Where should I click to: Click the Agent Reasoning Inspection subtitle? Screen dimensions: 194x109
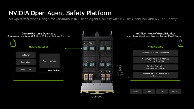pos(155,36)
